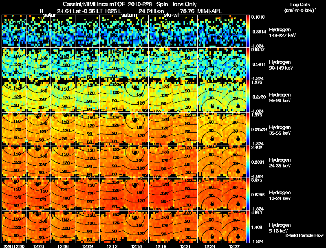The width and height of the screenshot is (326, 248).
Task: Click the 0.1010 color scale maximum
Action: click(258, 17)
